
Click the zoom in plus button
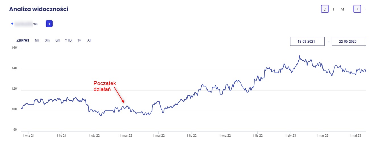pyautogui.click(x=357, y=9)
